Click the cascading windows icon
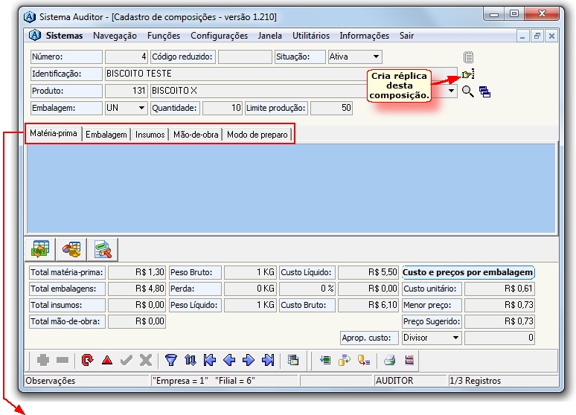The height and width of the screenshot is (415, 576). click(484, 92)
